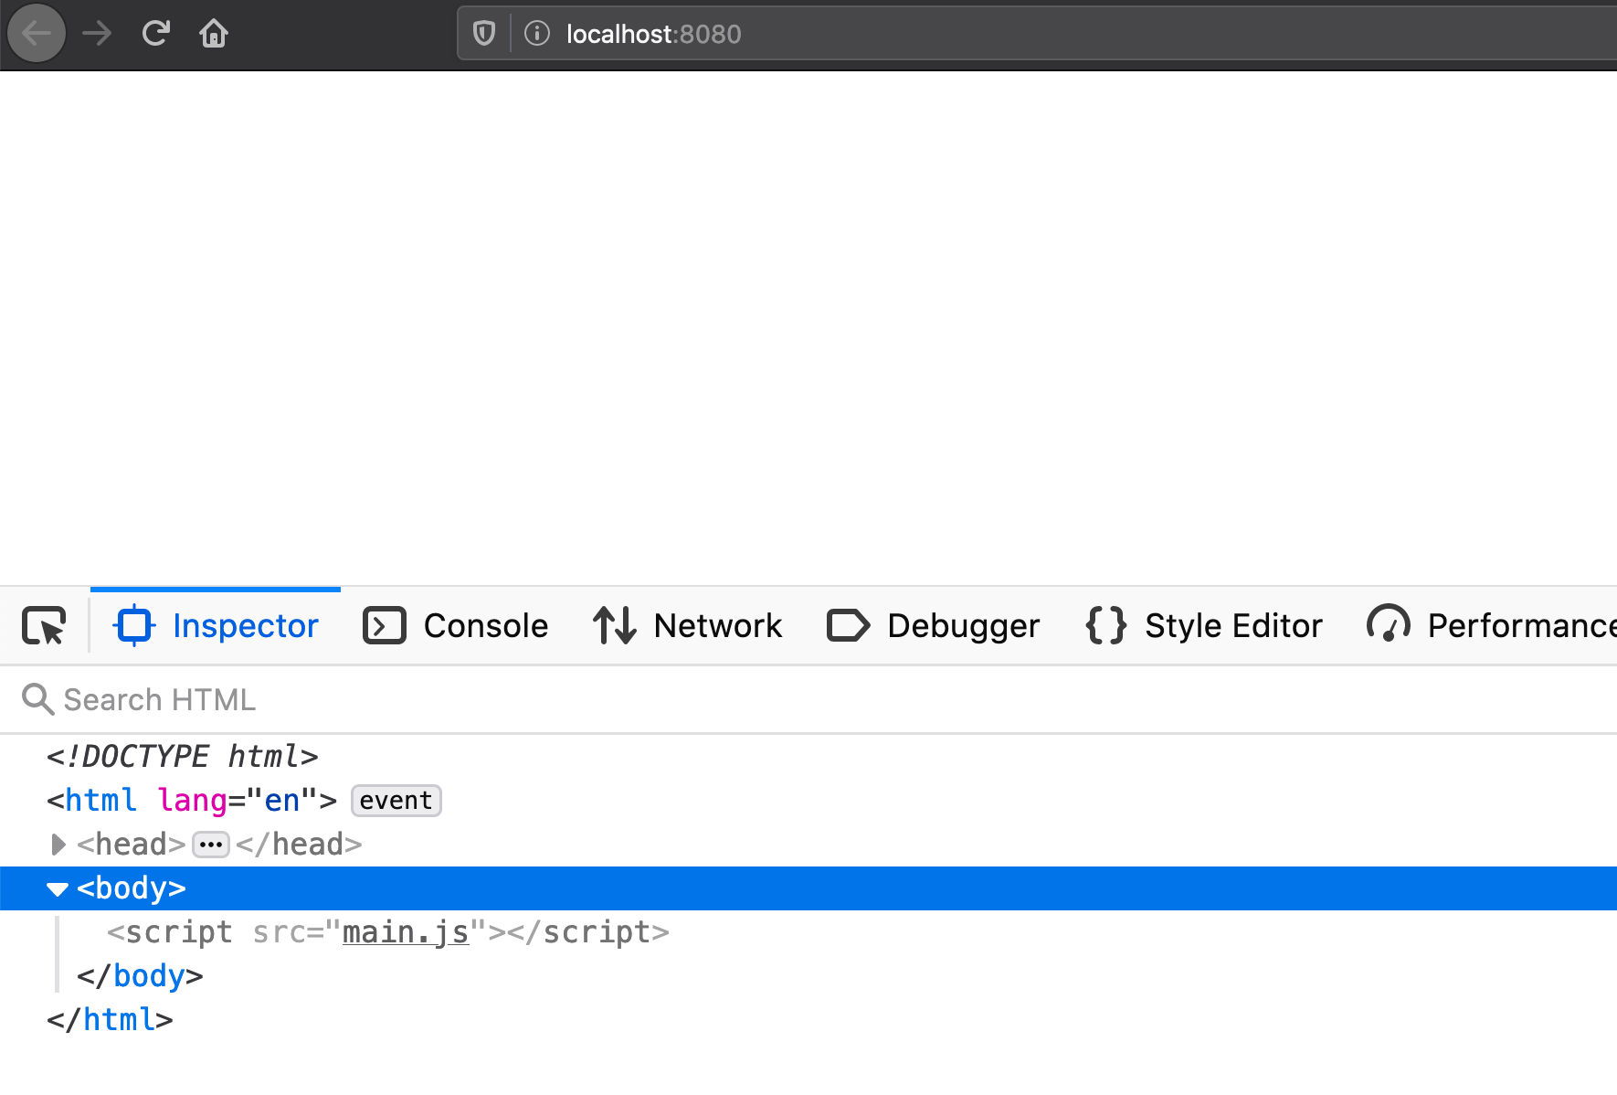
Task: Activate the element picker tool
Action: click(44, 626)
